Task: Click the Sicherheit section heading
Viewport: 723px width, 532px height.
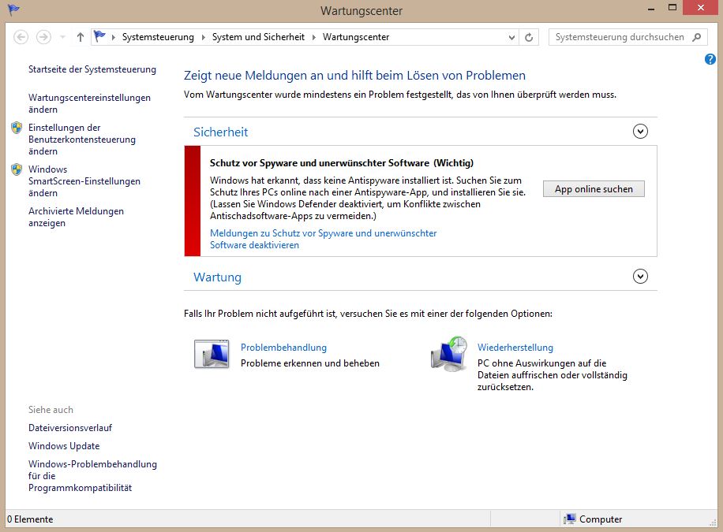Action: [x=220, y=132]
